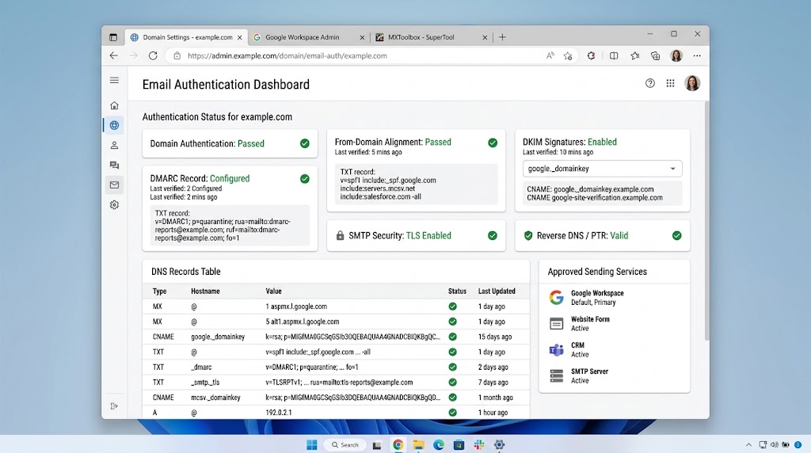Image resolution: width=811 pixels, height=453 pixels.
Task: Click the '_dmarc' hostname cell
Action: click(x=201, y=367)
